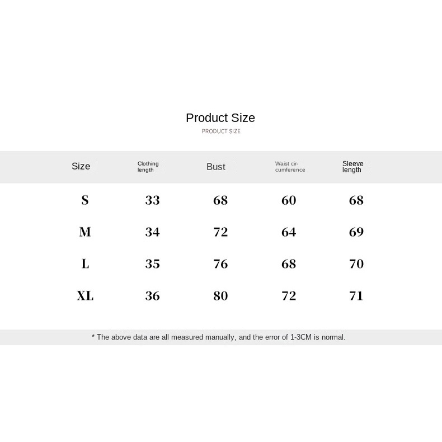
Task: Click the manual measurement error note
Action: click(219, 337)
